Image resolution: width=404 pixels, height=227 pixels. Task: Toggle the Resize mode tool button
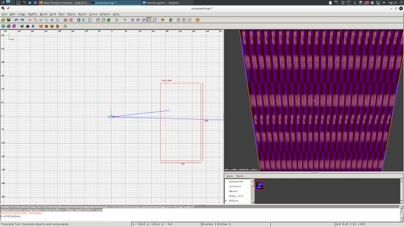point(149,20)
